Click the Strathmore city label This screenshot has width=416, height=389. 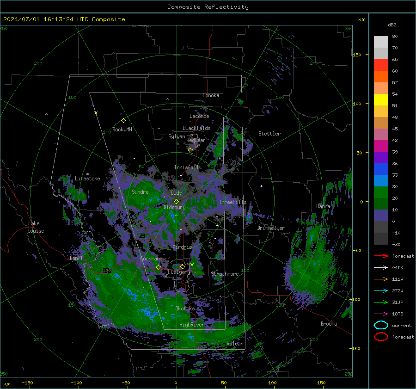(225, 274)
